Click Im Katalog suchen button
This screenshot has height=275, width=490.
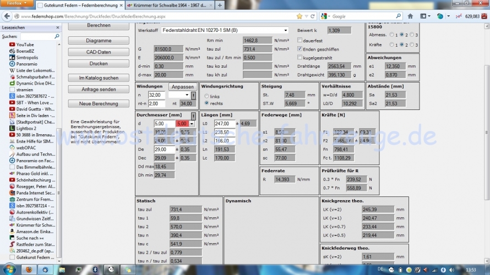coord(99,78)
